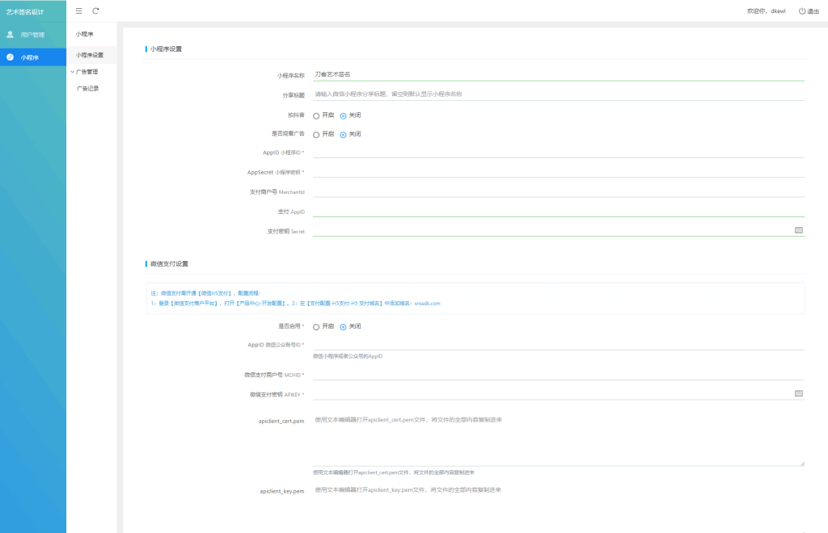This screenshot has height=533, width=828.
Task: Select 开启 for 是否观看广告
Action: coord(316,135)
